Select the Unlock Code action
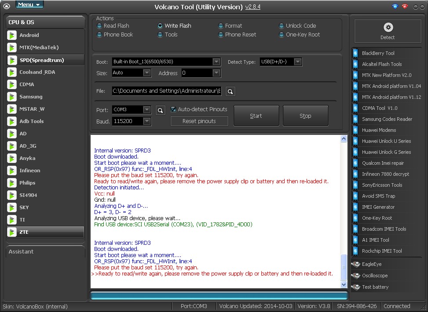The image size is (428, 312). coord(297,26)
